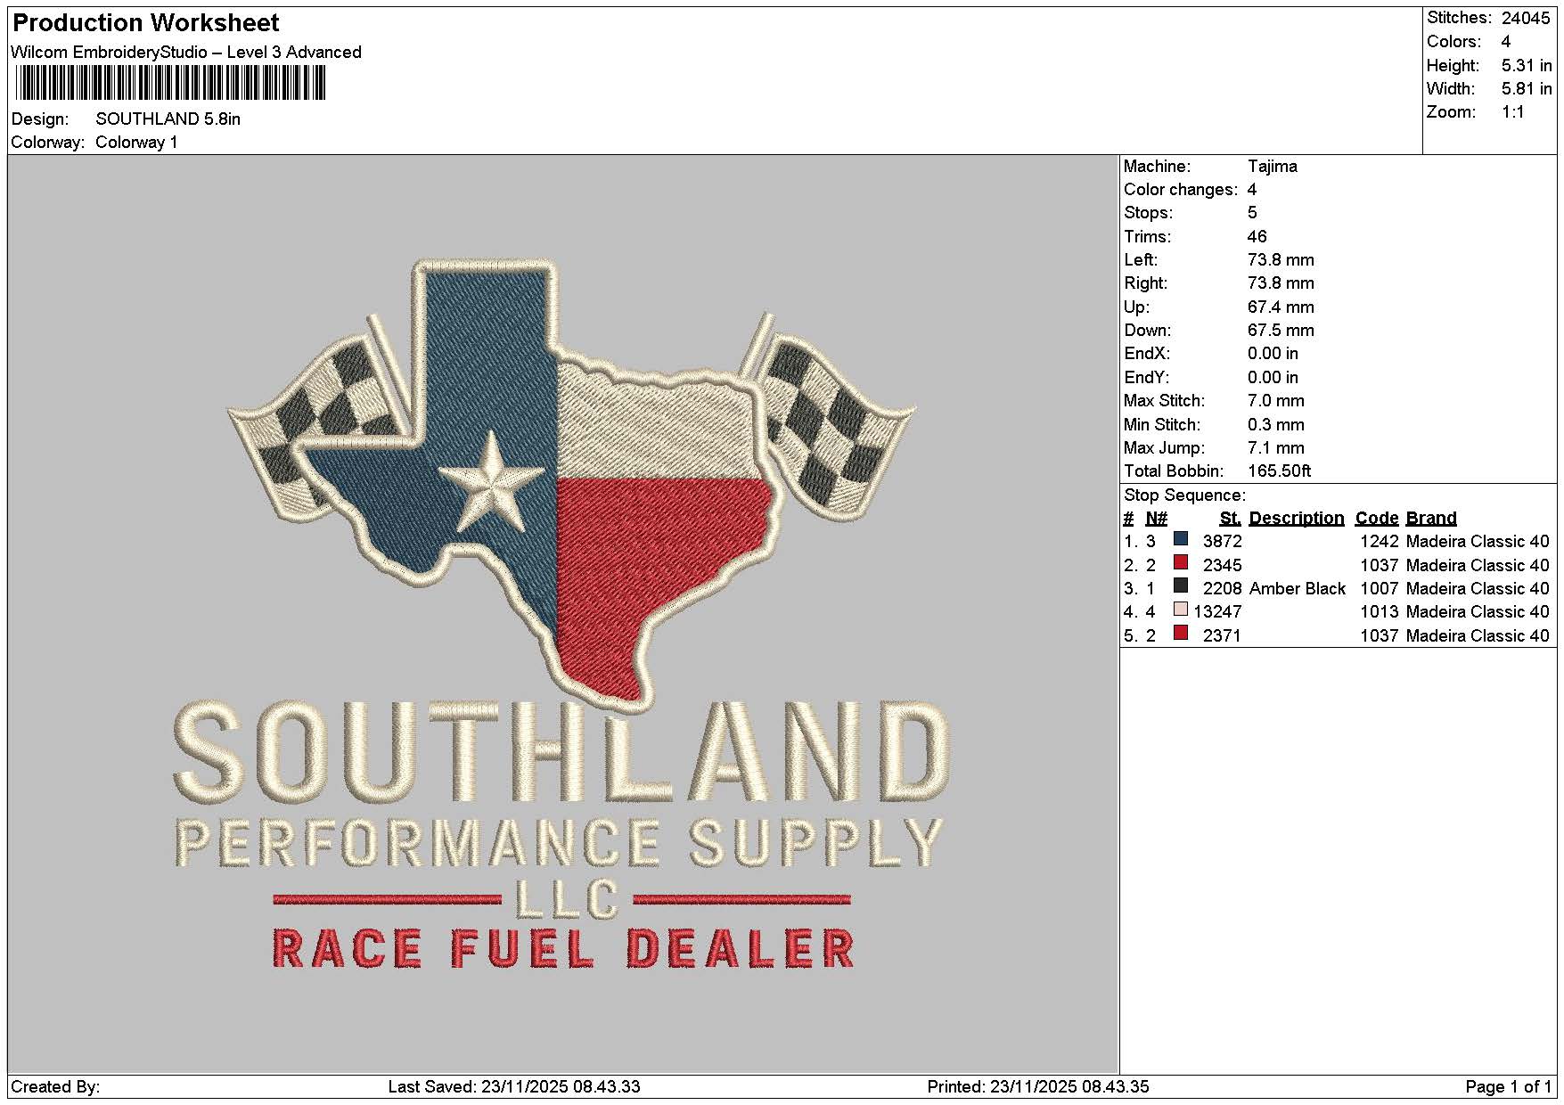Click the stitches count '24045'
This screenshot has height=1105, width=1564.
1526,18
